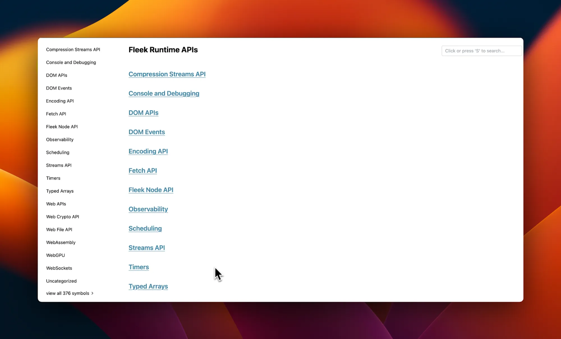Open the Console and Debugging heading link
The height and width of the screenshot is (339, 561).
(x=164, y=93)
